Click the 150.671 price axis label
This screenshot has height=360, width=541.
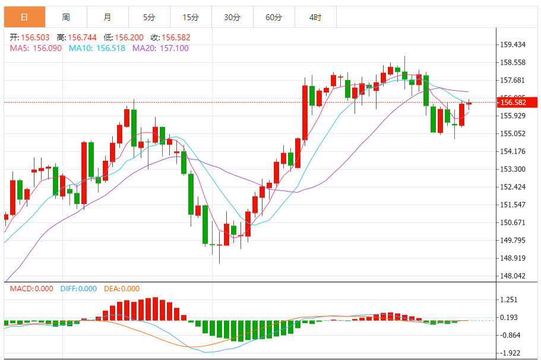coord(512,222)
